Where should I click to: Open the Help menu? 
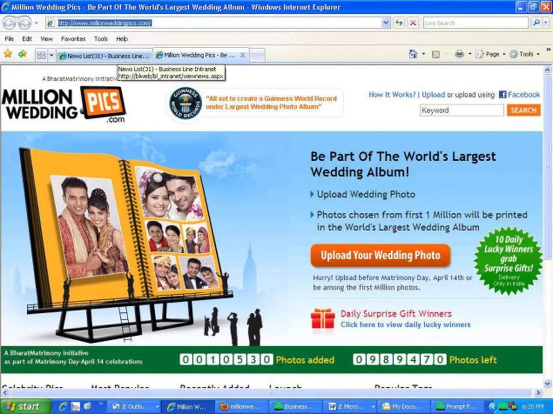122,39
